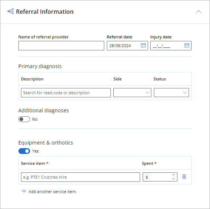Increase the Spent amount with up arrow
The width and height of the screenshot is (210, 209).
pos(173,175)
